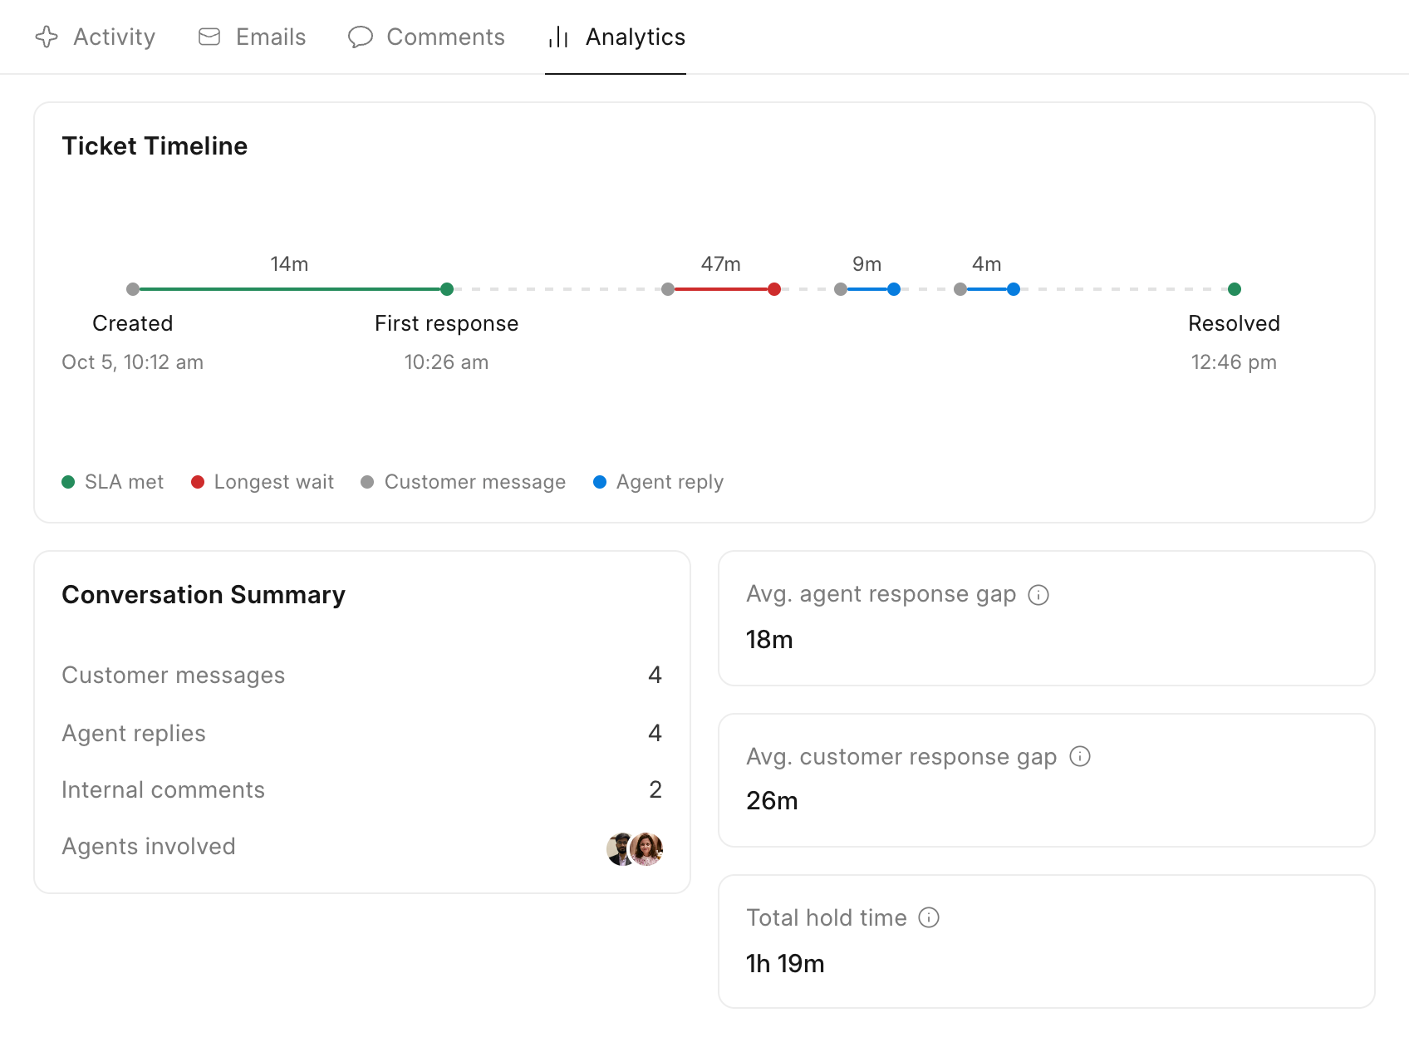
Task: Click the gray customer message dot starting the 47m segment
Action: 668,289
